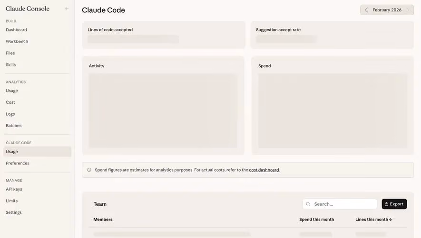Click the Members column header
The image size is (421, 238).
click(103, 219)
